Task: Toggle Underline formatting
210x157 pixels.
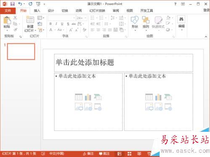Action: tap(62, 24)
